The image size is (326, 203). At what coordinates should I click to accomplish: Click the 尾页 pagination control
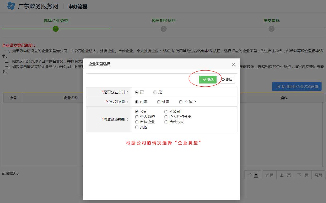coord(318,175)
